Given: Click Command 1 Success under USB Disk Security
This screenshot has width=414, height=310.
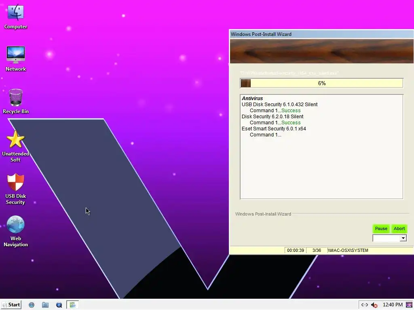Looking at the screenshot, I should [x=275, y=111].
